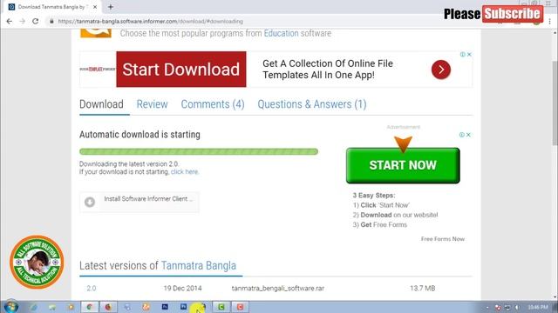Click the page vertical scrollbar thumb

pyautogui.click(x=555, y=103)
